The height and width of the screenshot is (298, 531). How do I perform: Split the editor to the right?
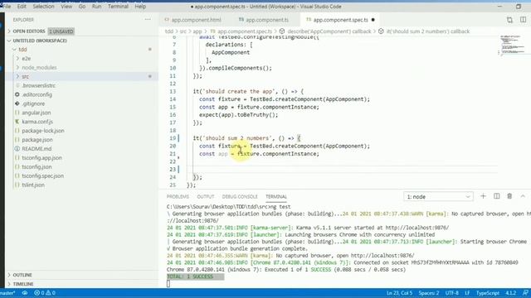point(523,20)
